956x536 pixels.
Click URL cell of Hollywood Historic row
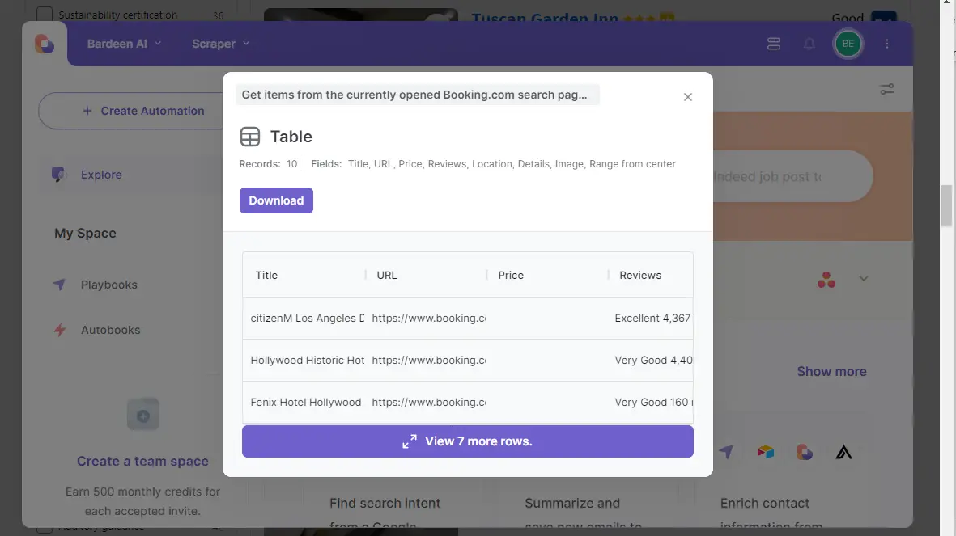click(x=428, y=360)
